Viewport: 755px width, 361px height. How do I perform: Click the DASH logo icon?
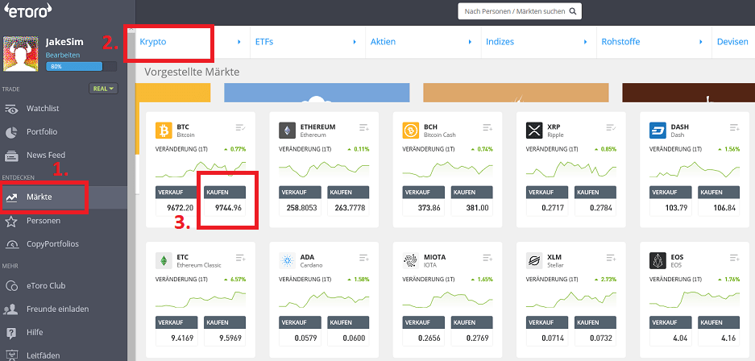658,131
